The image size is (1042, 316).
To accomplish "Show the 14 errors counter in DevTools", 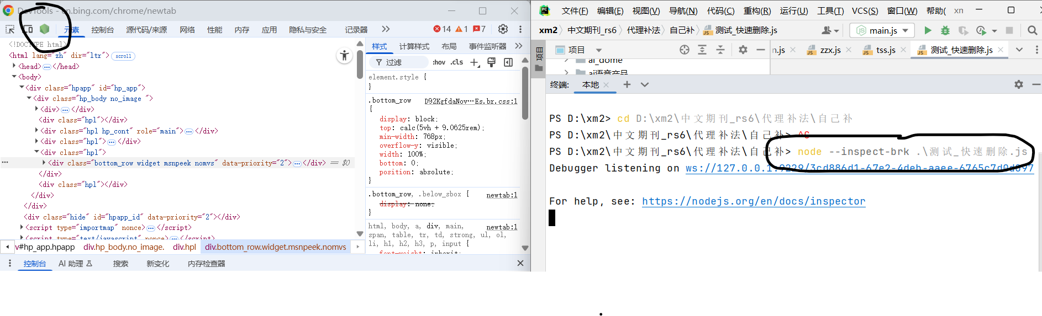I will [442, 29].
